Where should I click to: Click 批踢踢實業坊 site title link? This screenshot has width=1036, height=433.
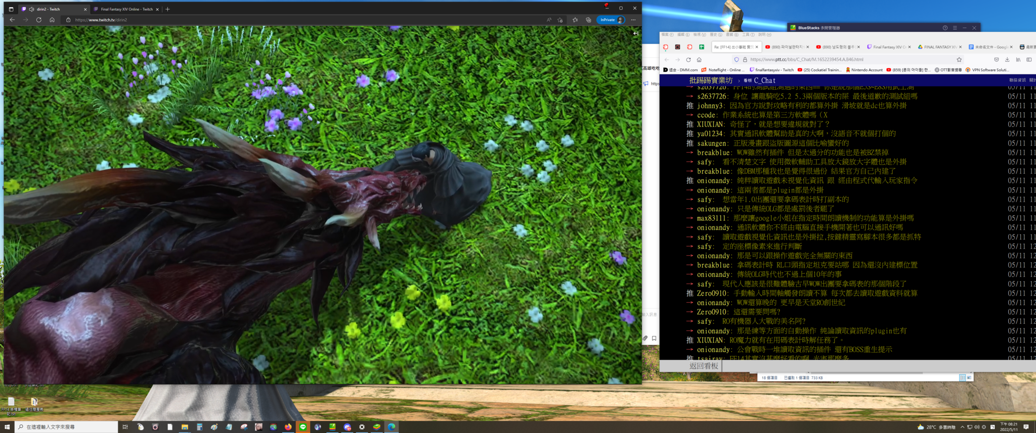click(711, 80)
